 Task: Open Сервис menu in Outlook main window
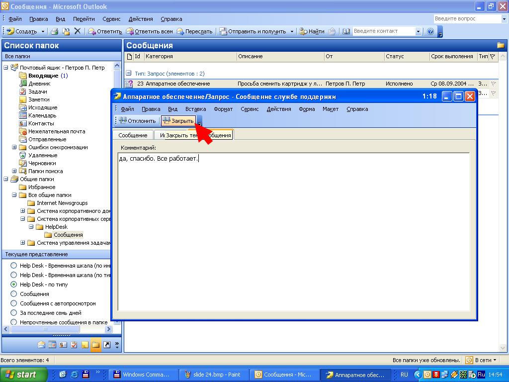click(111, 19)
